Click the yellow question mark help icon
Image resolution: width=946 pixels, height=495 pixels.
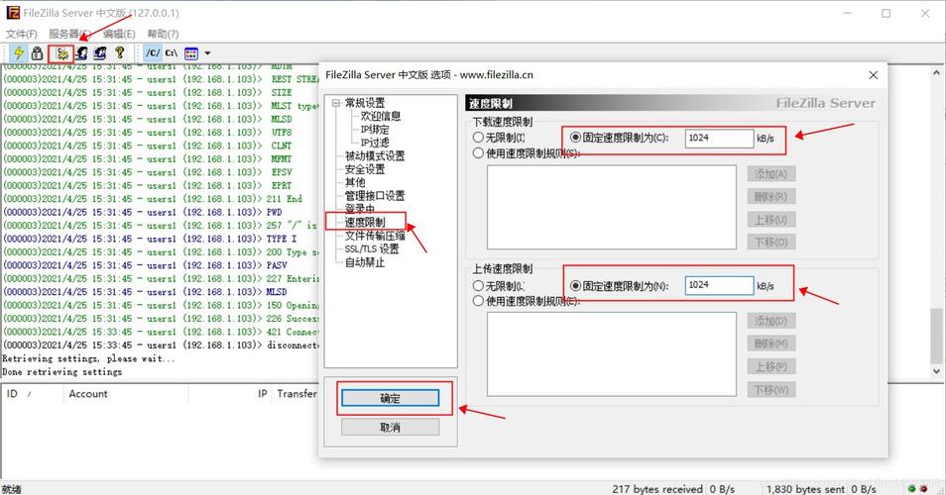pos(119,53)
